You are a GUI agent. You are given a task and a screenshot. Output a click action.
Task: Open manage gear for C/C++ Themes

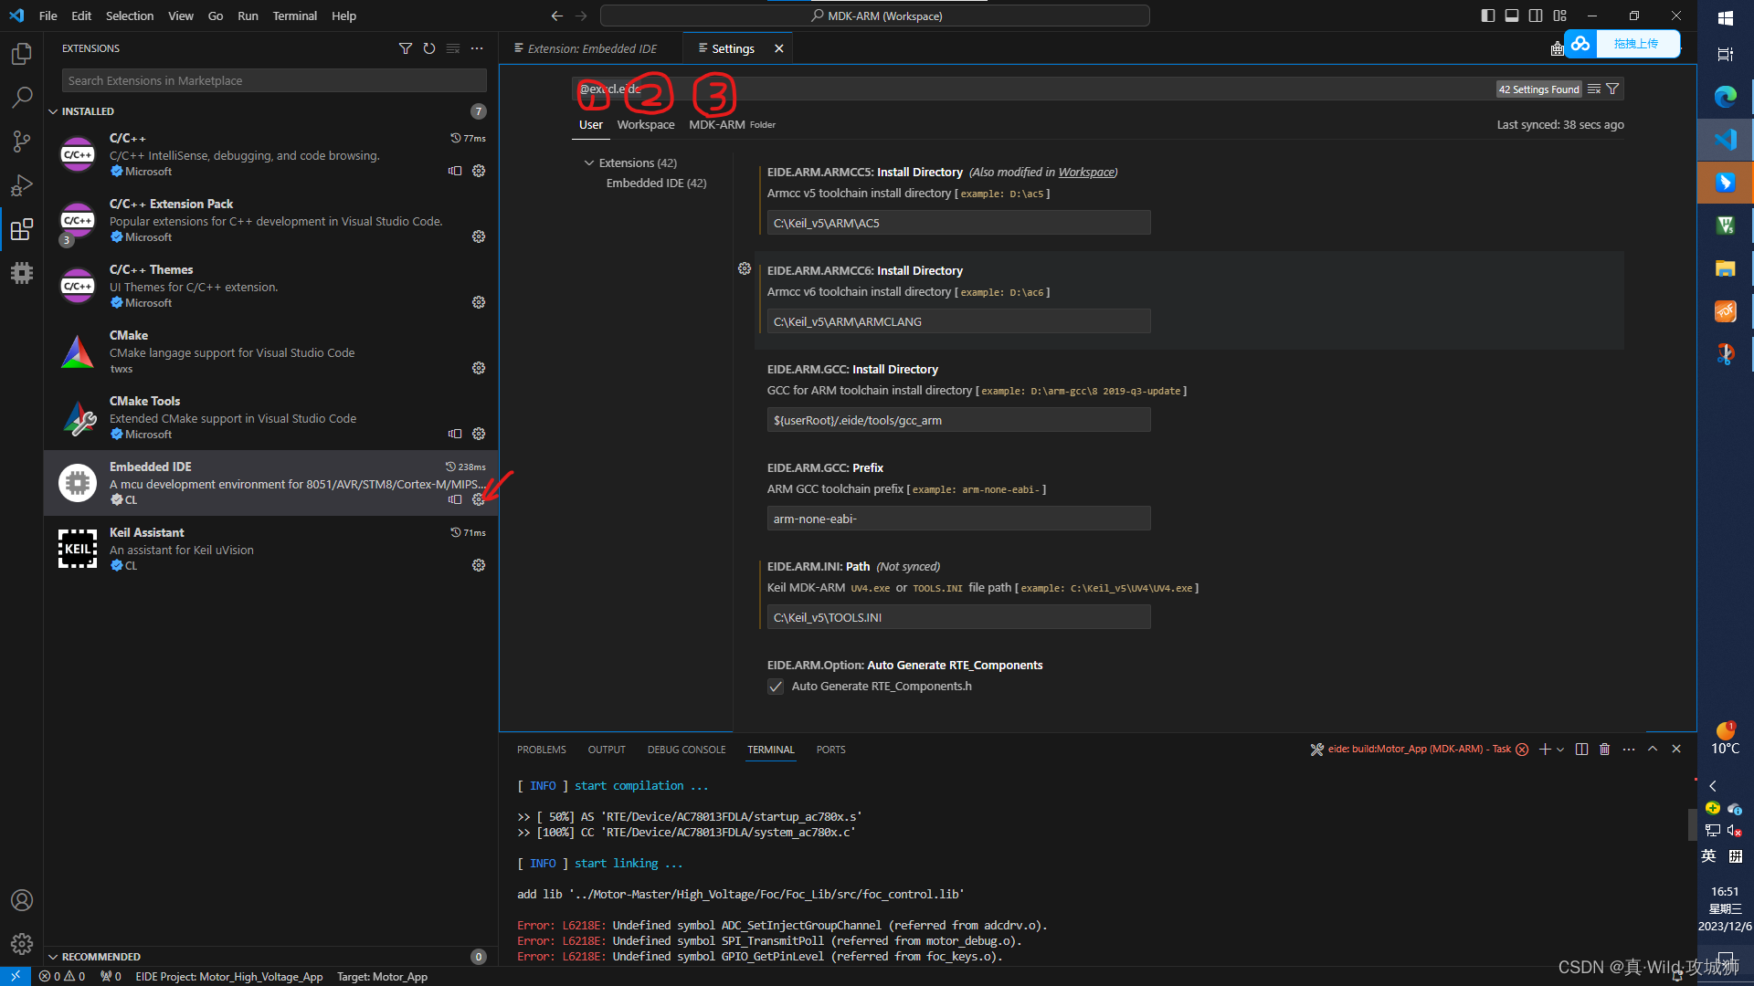[x=479, y=302]
